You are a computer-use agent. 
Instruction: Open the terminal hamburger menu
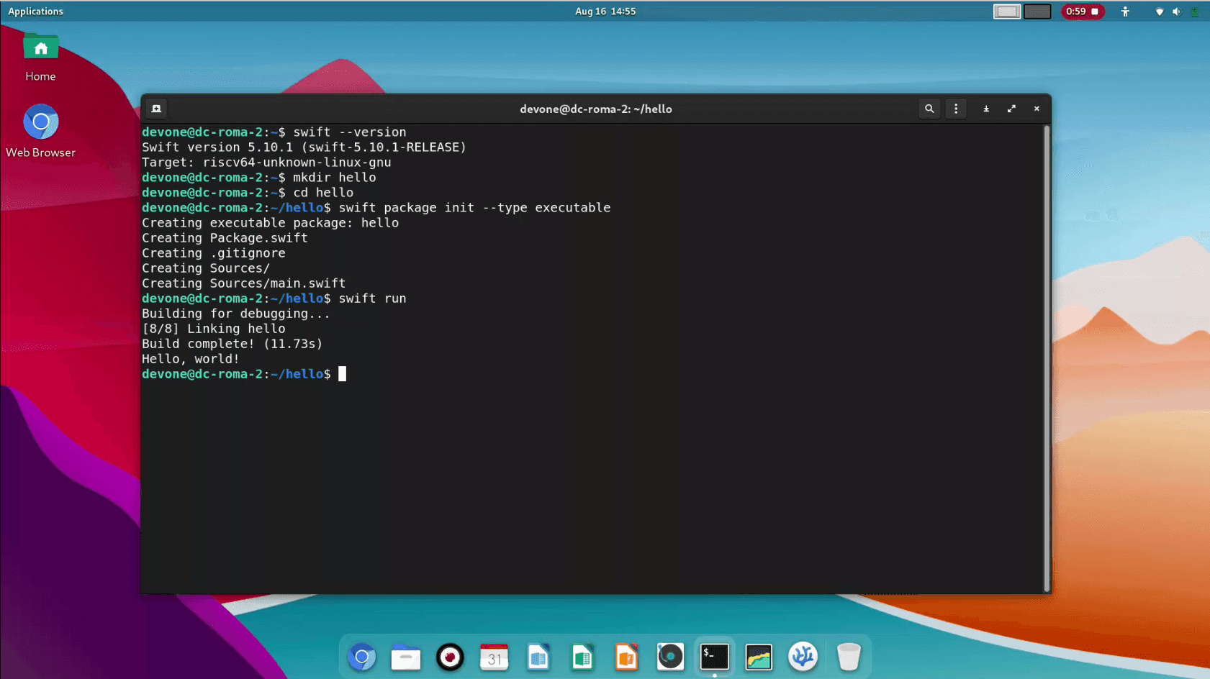(x=956, y=109)
